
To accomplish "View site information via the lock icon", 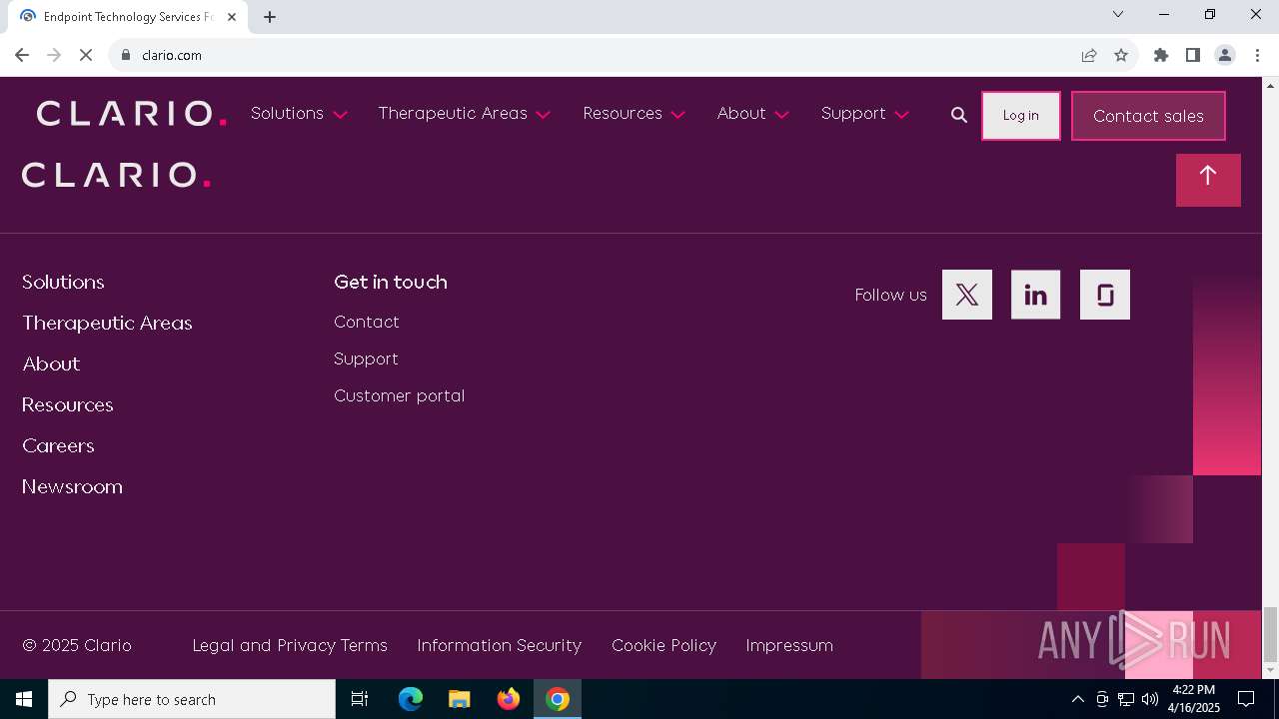I will point(126,55).
